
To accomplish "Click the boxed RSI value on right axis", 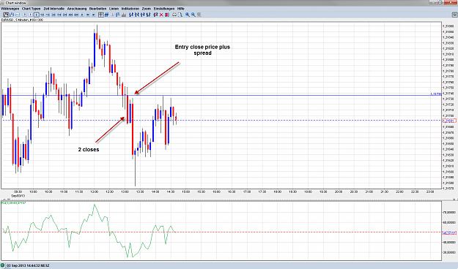I will pyautogui.click(x=449, y=232).
